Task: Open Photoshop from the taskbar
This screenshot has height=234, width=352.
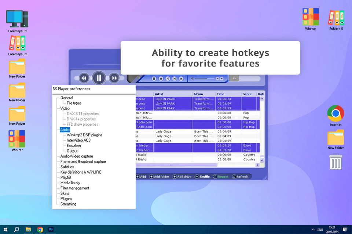Action: 51,230
